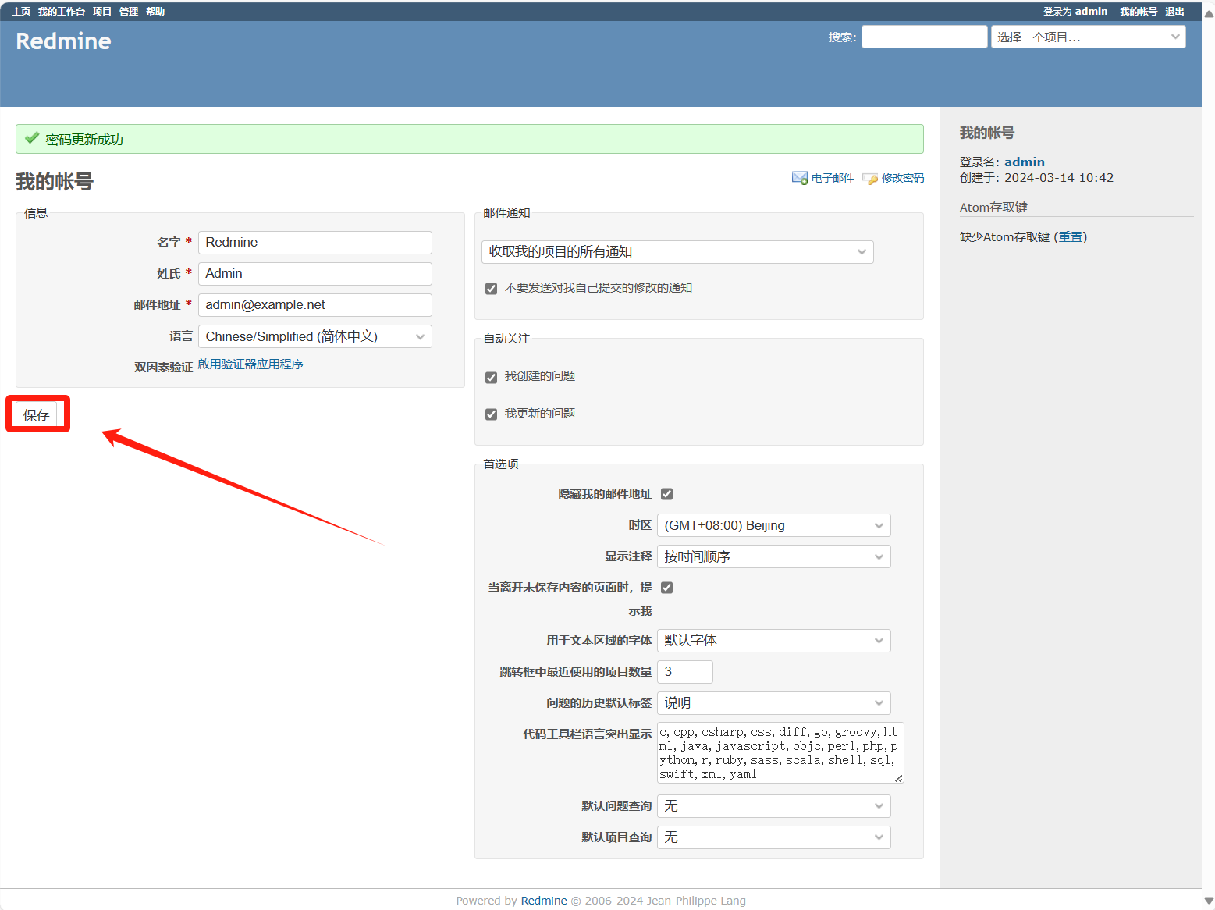Uncheck the issues I created auto-watch checkbox
This screenshot has width=1215, height=910.
coord(491,377)
